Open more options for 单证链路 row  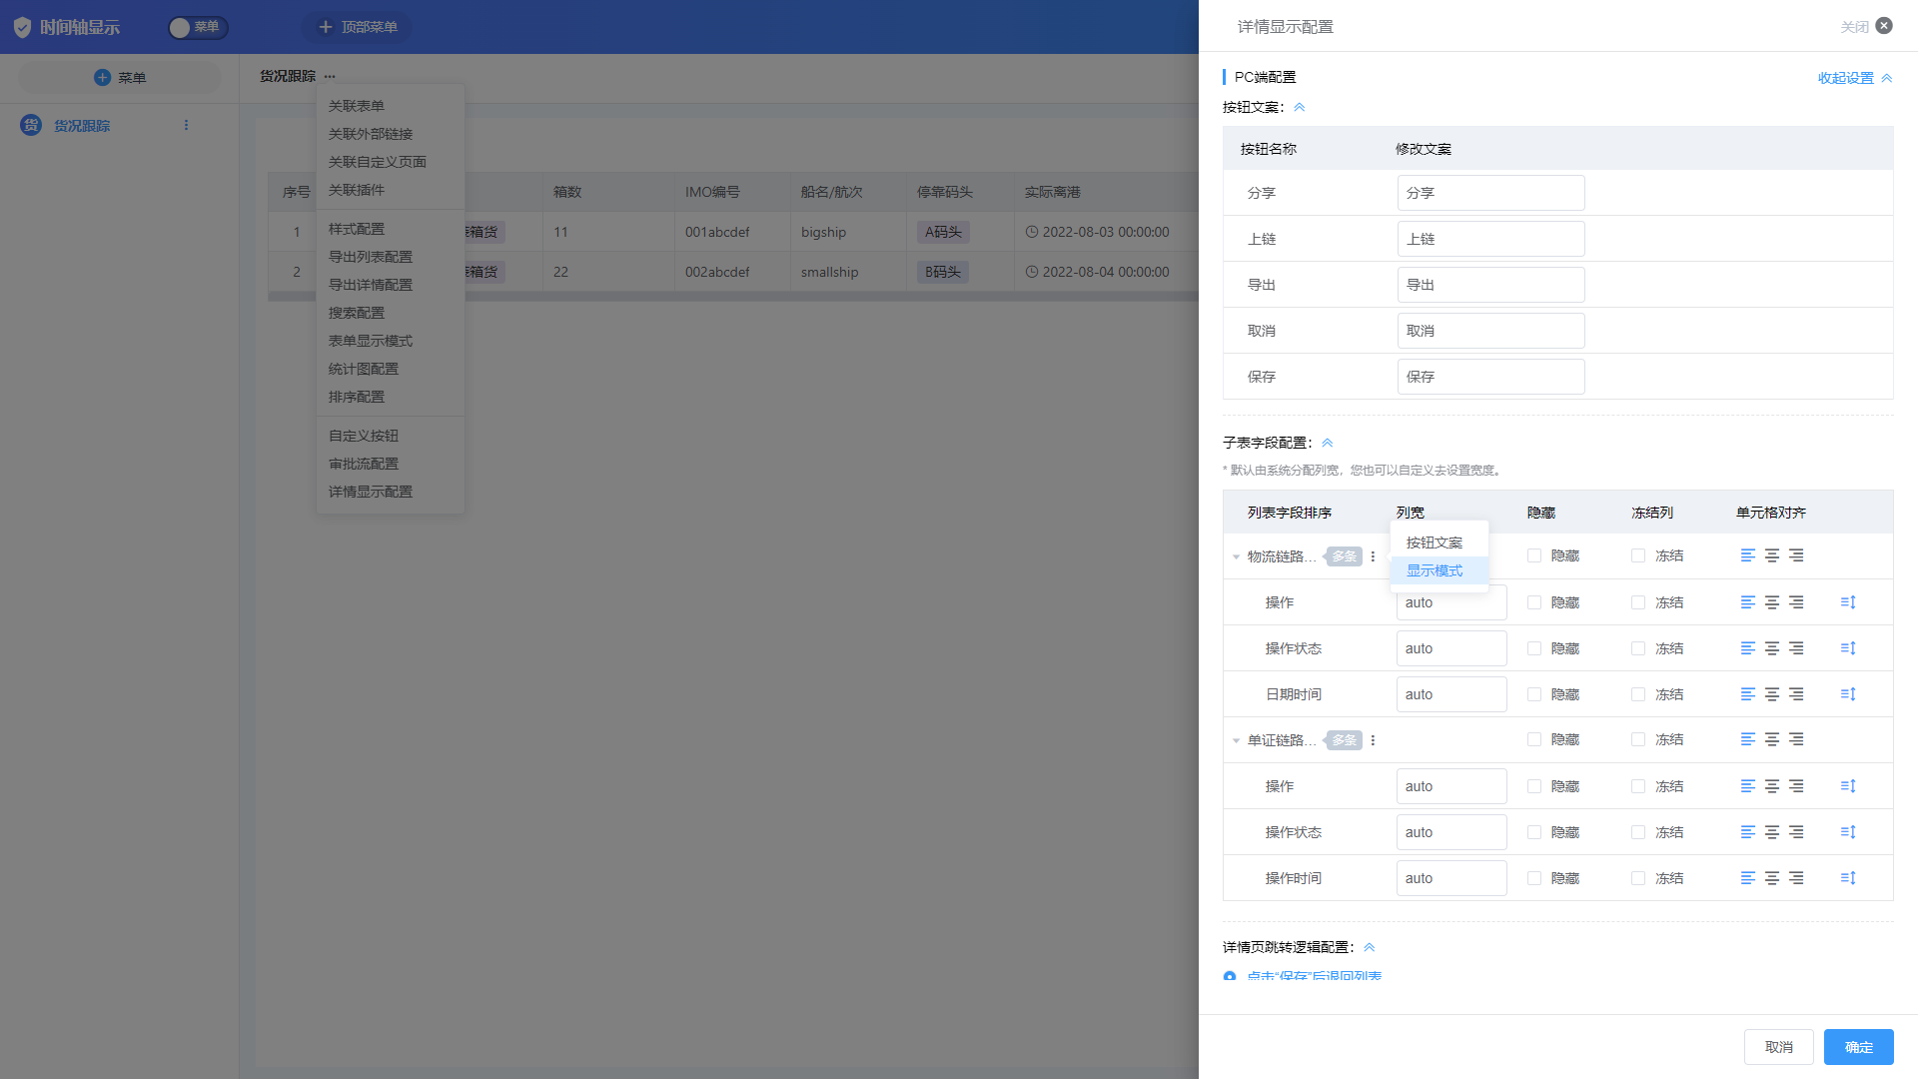tap(1373, 740)
